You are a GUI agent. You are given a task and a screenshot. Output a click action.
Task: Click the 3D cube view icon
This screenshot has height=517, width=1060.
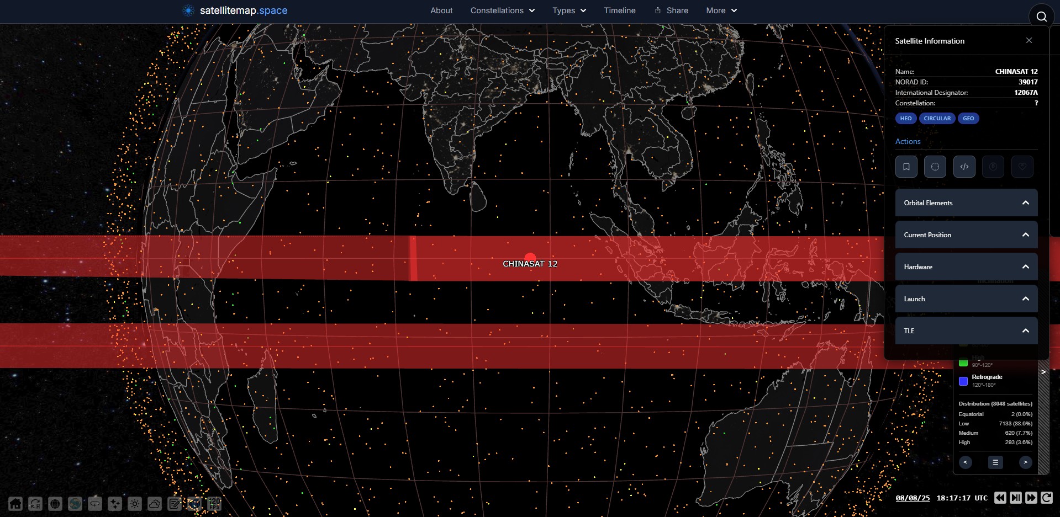[194, 503]
